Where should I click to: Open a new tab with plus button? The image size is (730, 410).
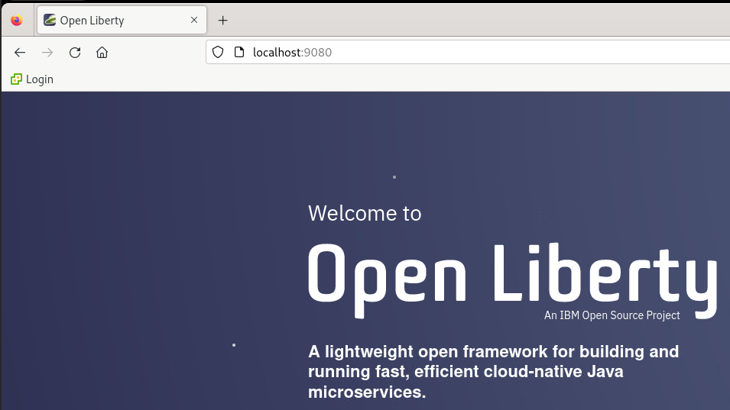(223, 21)
